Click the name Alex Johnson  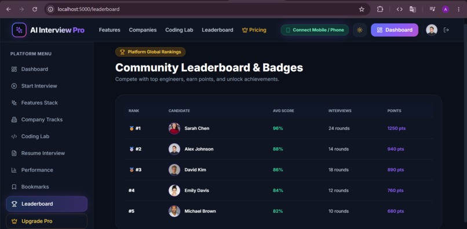(199, 149)
